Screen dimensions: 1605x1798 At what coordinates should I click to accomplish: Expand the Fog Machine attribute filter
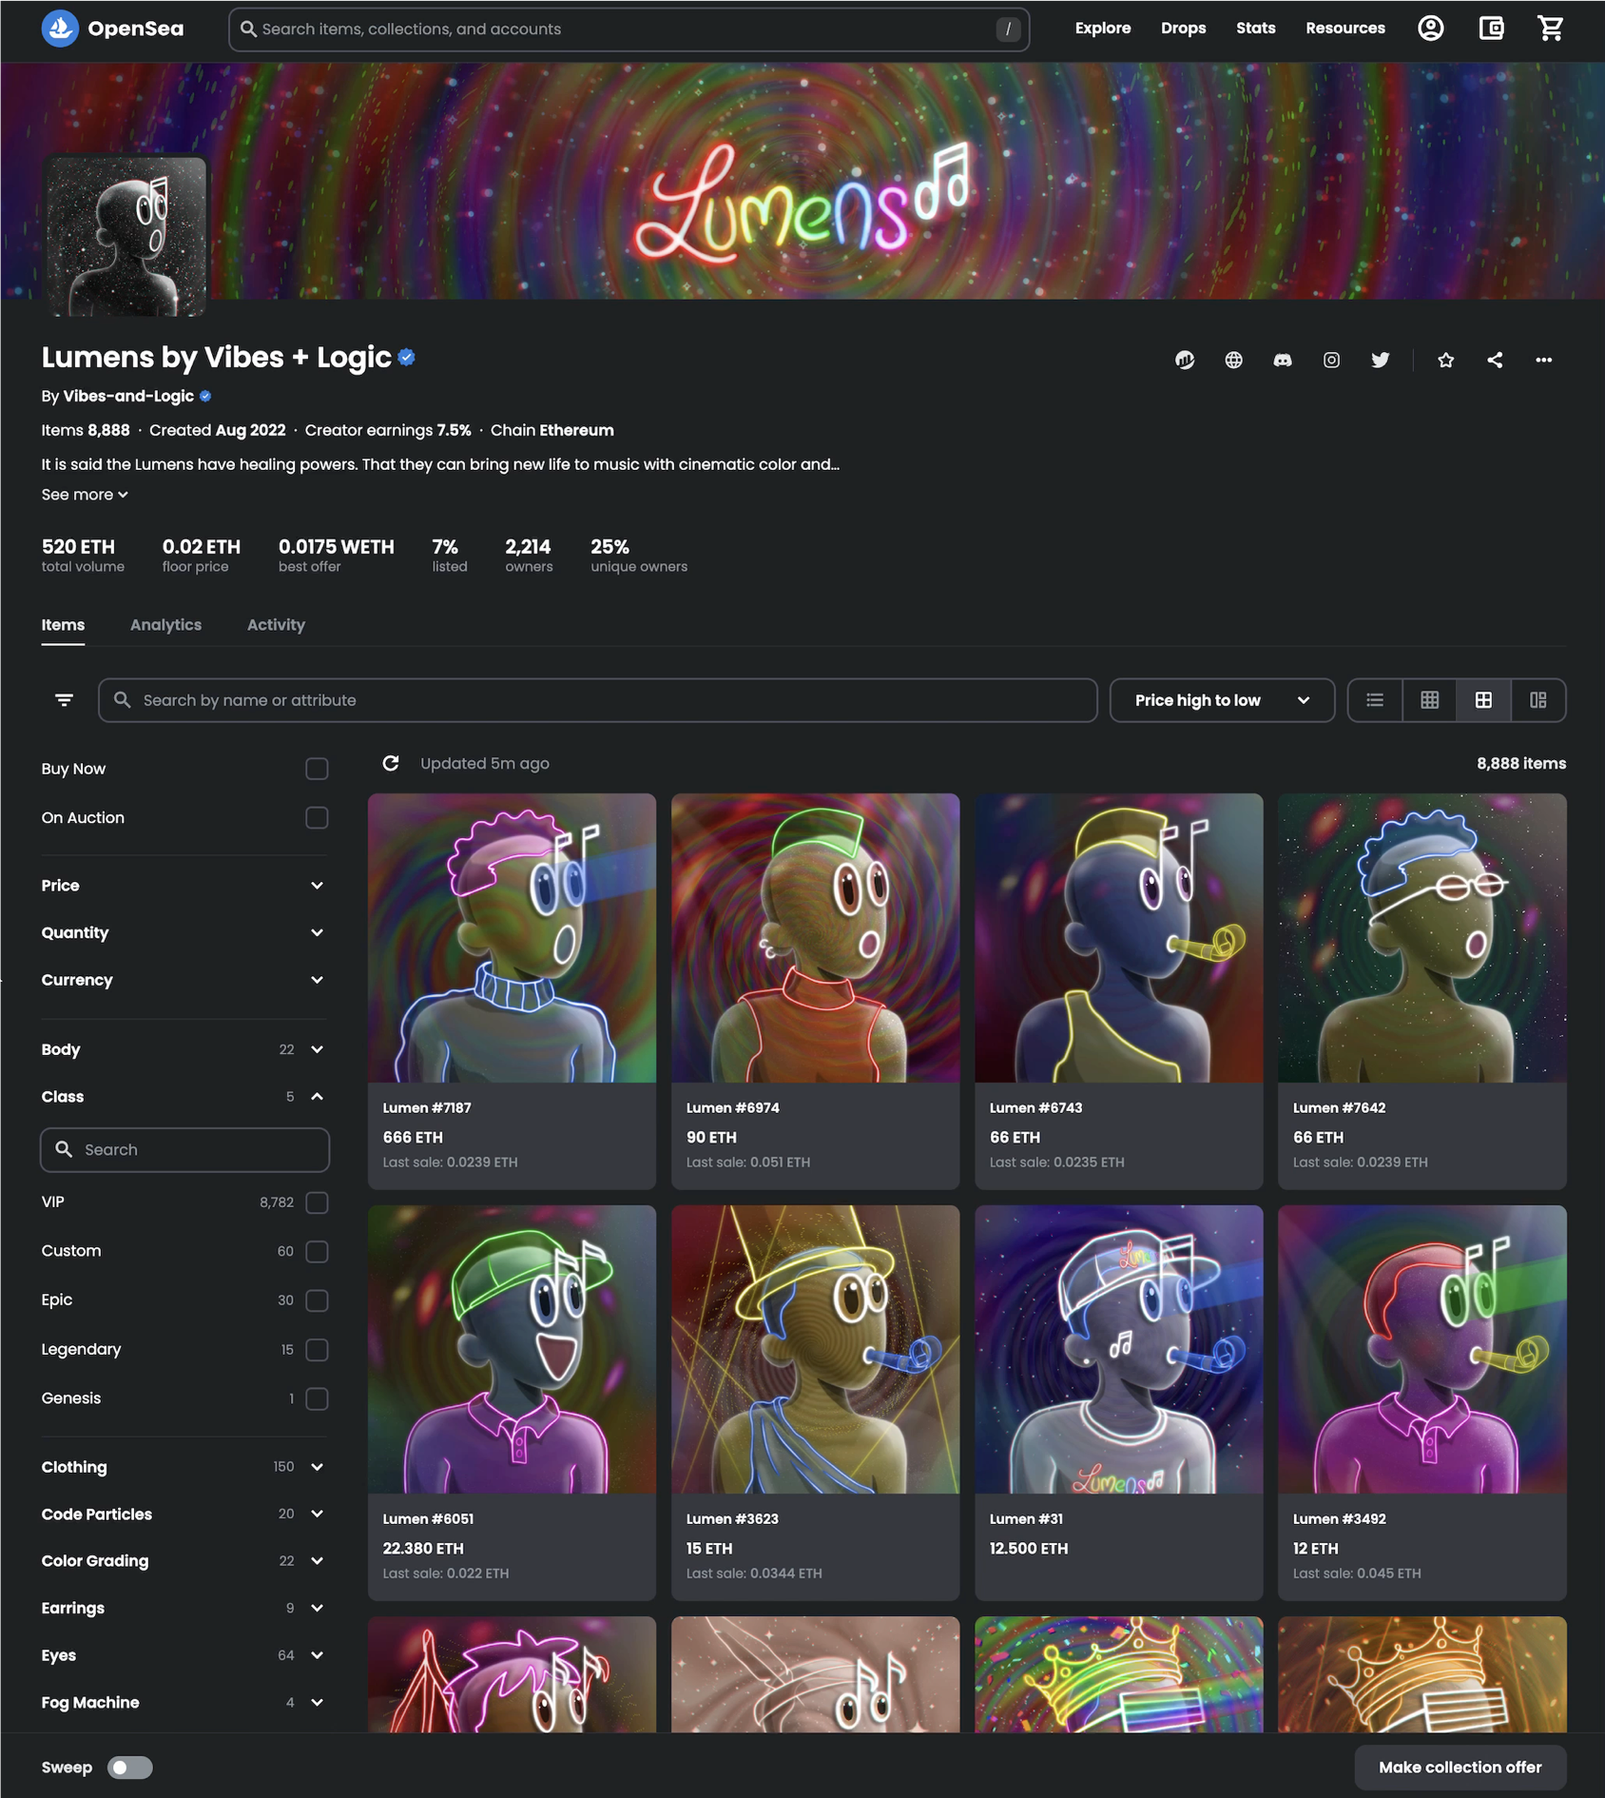184,1702
